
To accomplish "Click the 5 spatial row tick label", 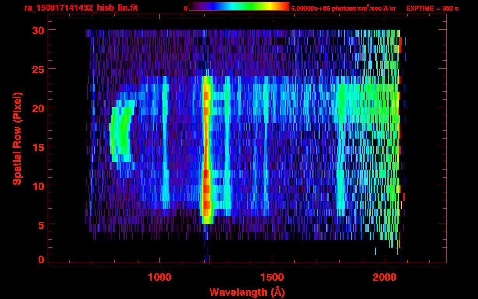I will [x=41, y=225].
